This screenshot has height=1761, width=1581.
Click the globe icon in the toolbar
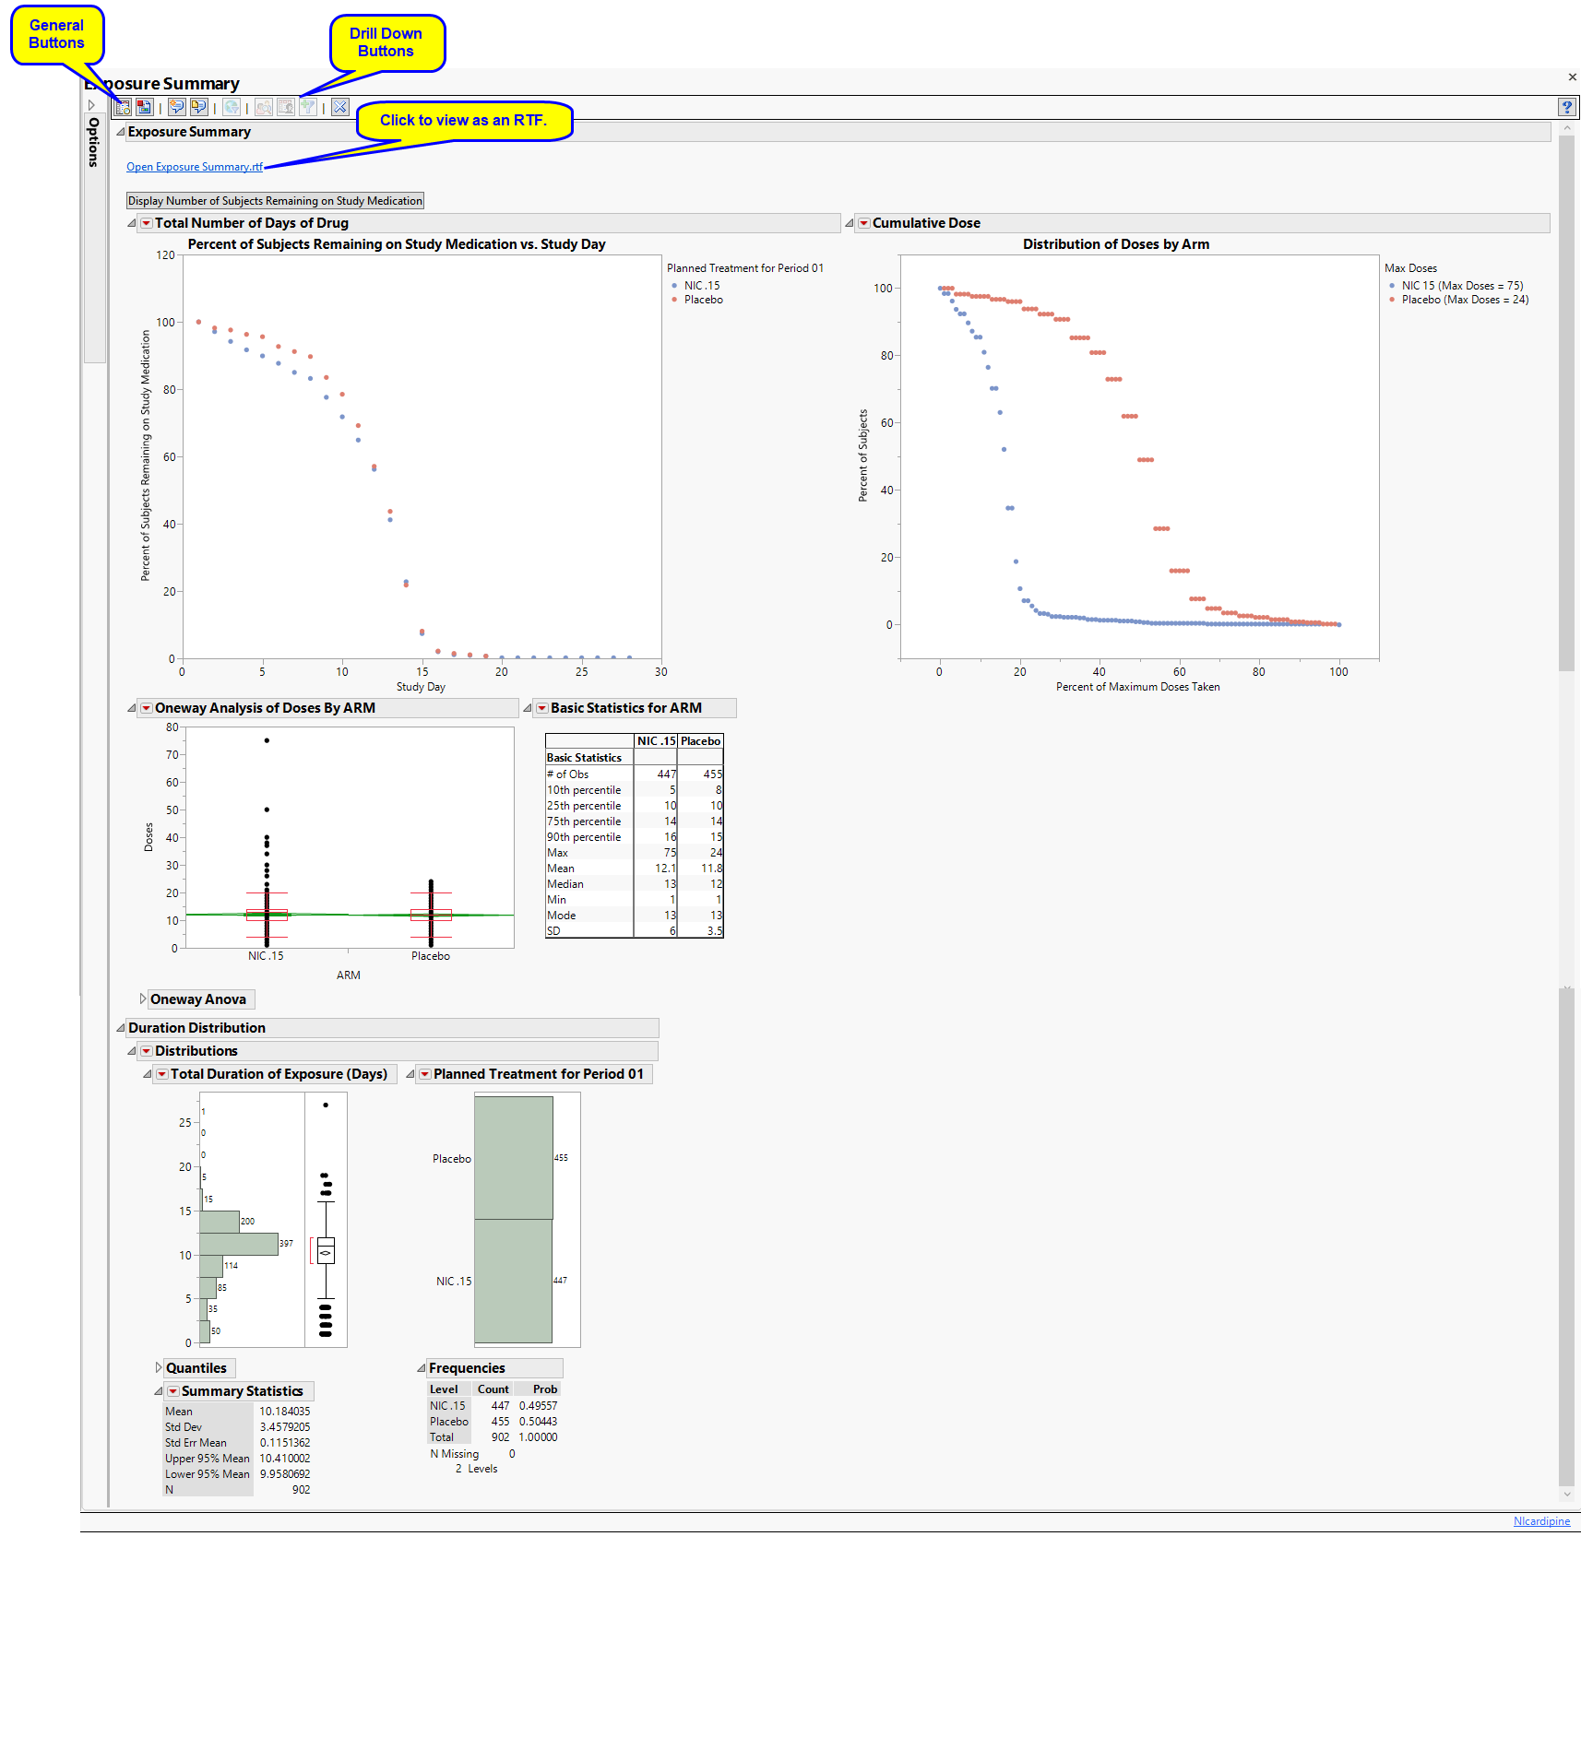(x=232, y=107)
